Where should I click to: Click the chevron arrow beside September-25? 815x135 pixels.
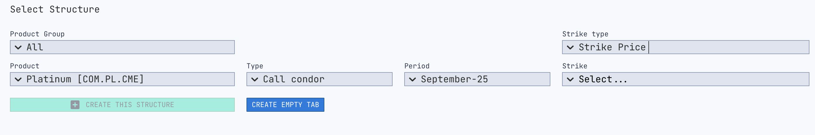(x=412, y=79)
